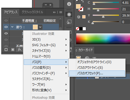Screen dimensions: 130x100
Task: Click the Color Guide base color swatch
Action: tap(78, 57)
